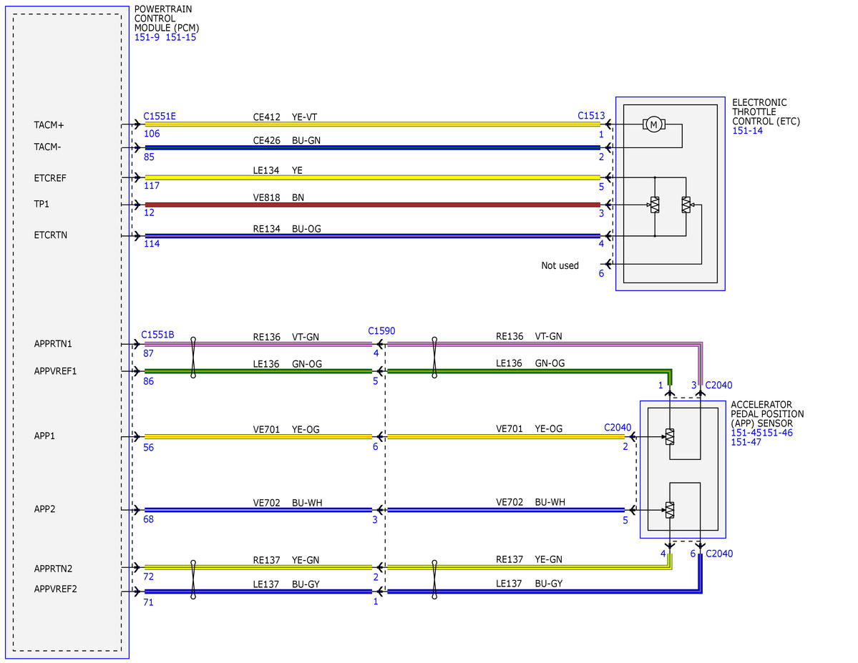858x663 pixels.
Task: Click PCM pin number 12
Action: (x=149, y=212)
